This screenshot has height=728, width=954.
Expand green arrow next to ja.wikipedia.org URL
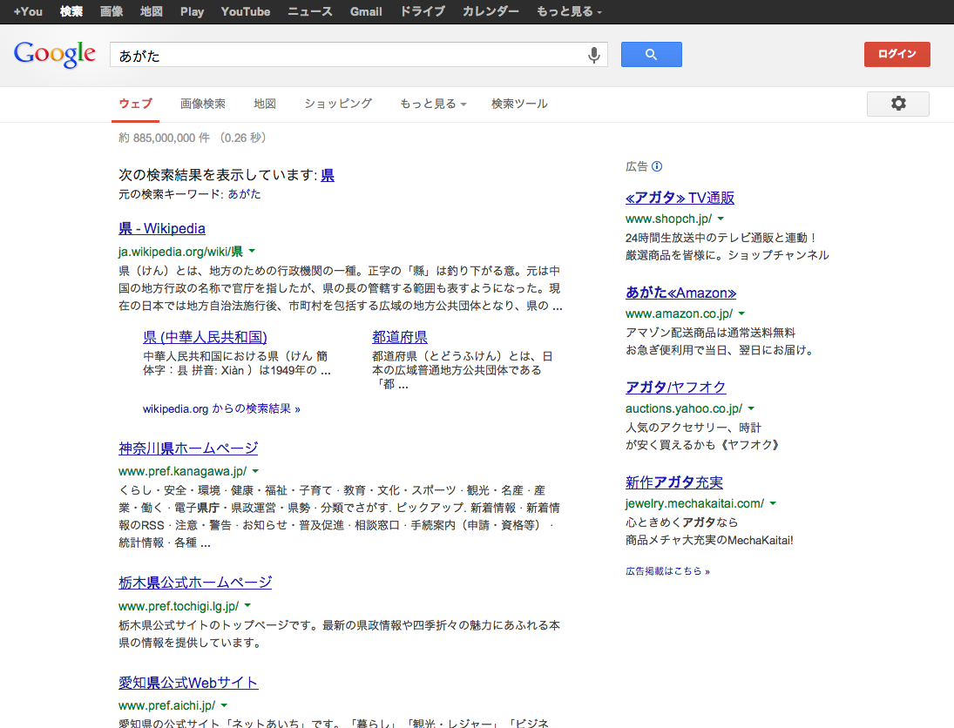[251, 251]
